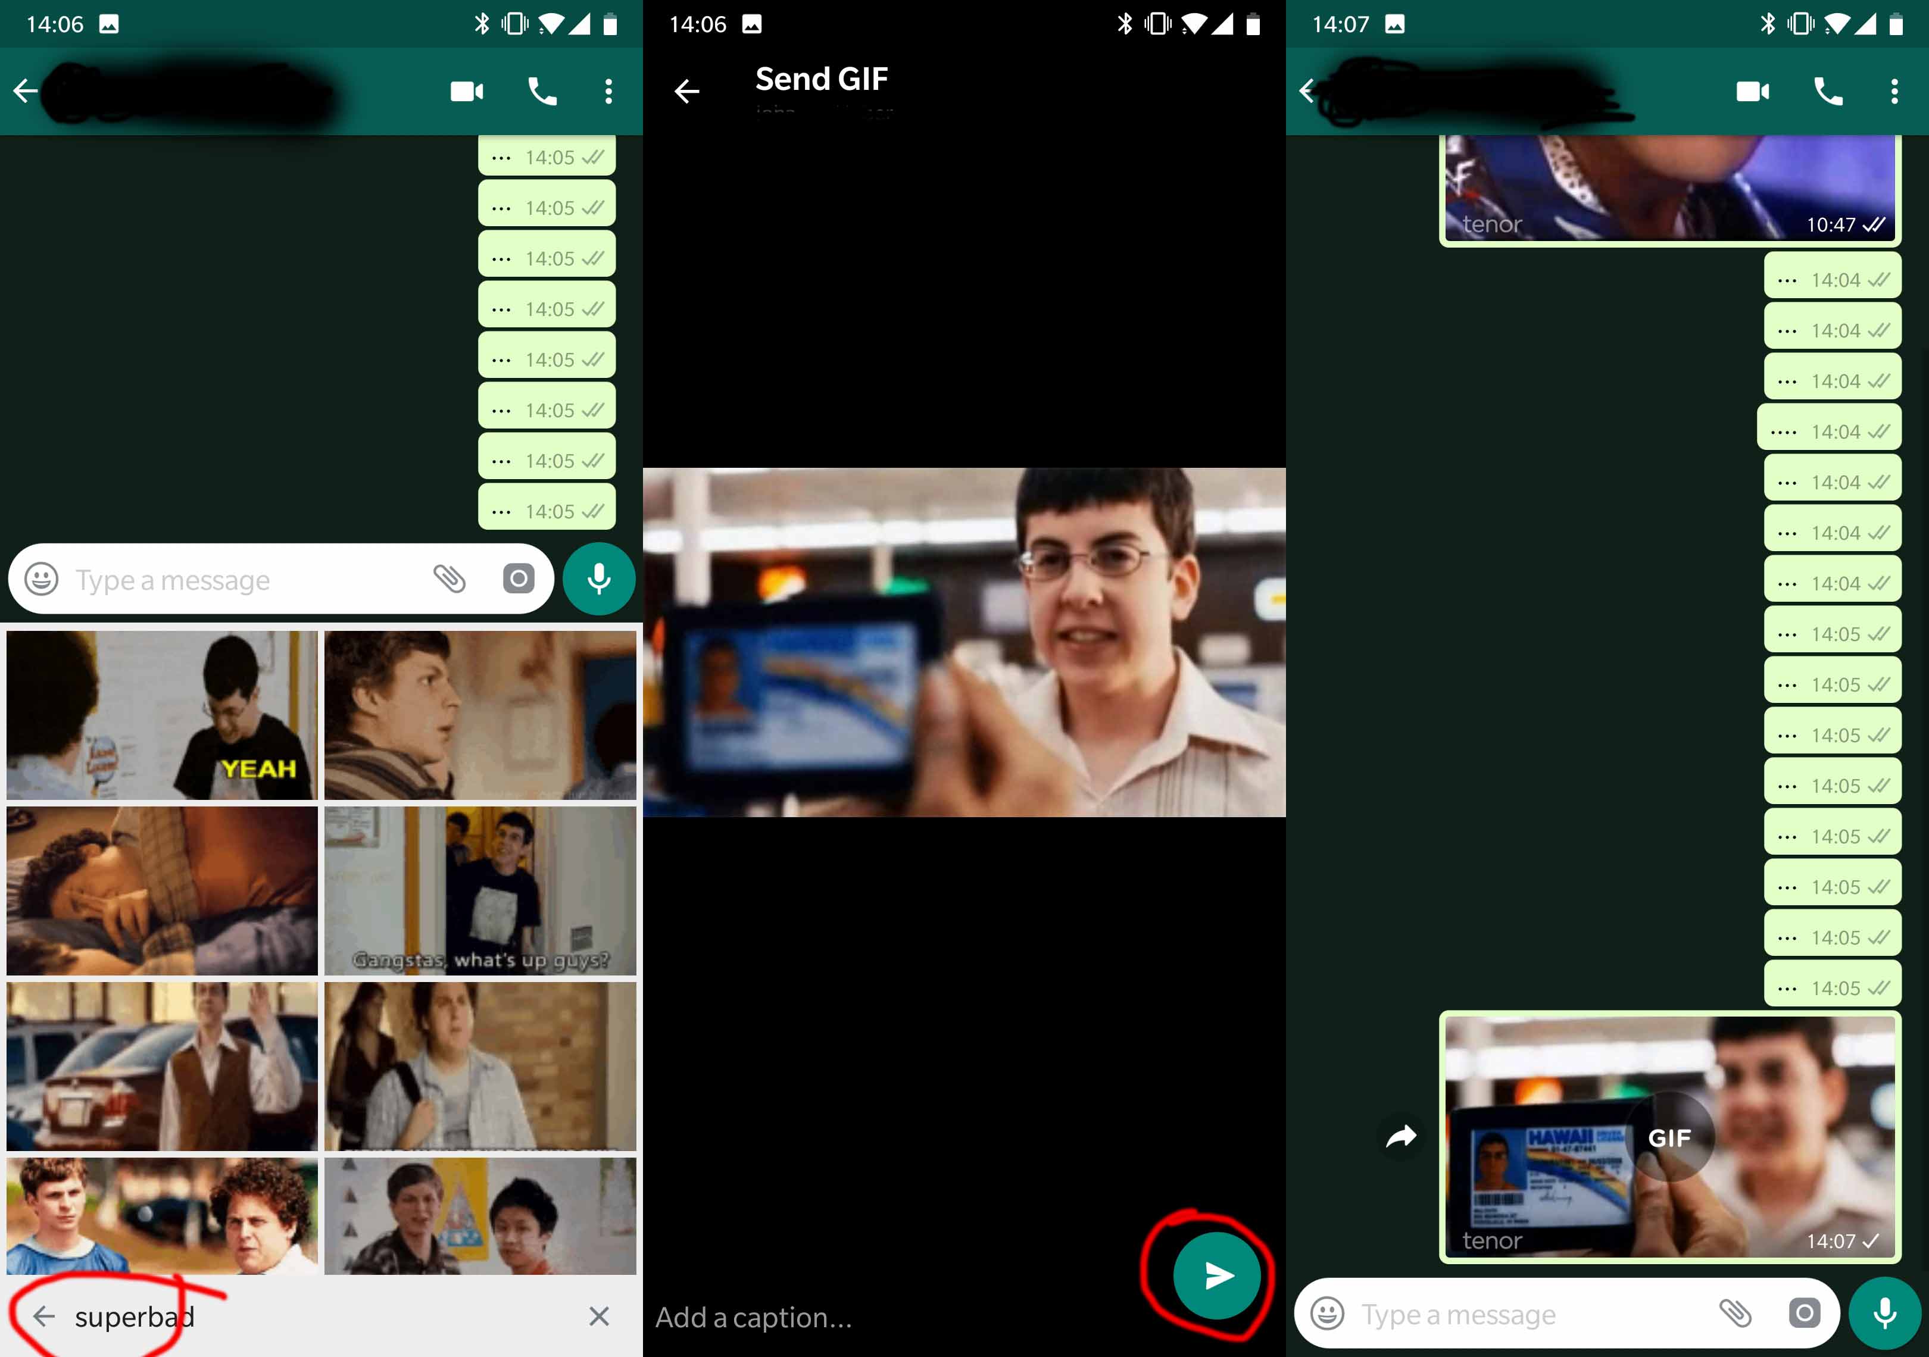The height and width of the screenshot is (1357, 1929).
Task: Send the GIF with the green send button
Action: coord(1216,1275)
